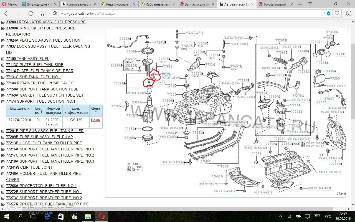Expand 77100 Tank Assy Fuel row
This screenshot has width=355, height=222.
point(3,59)
